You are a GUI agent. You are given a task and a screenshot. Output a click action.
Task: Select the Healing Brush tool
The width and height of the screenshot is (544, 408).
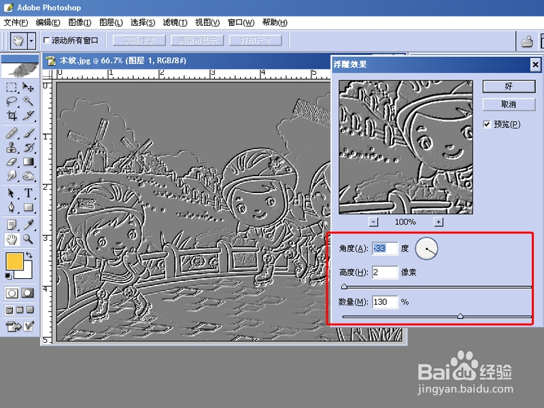(x=12, y=133)
